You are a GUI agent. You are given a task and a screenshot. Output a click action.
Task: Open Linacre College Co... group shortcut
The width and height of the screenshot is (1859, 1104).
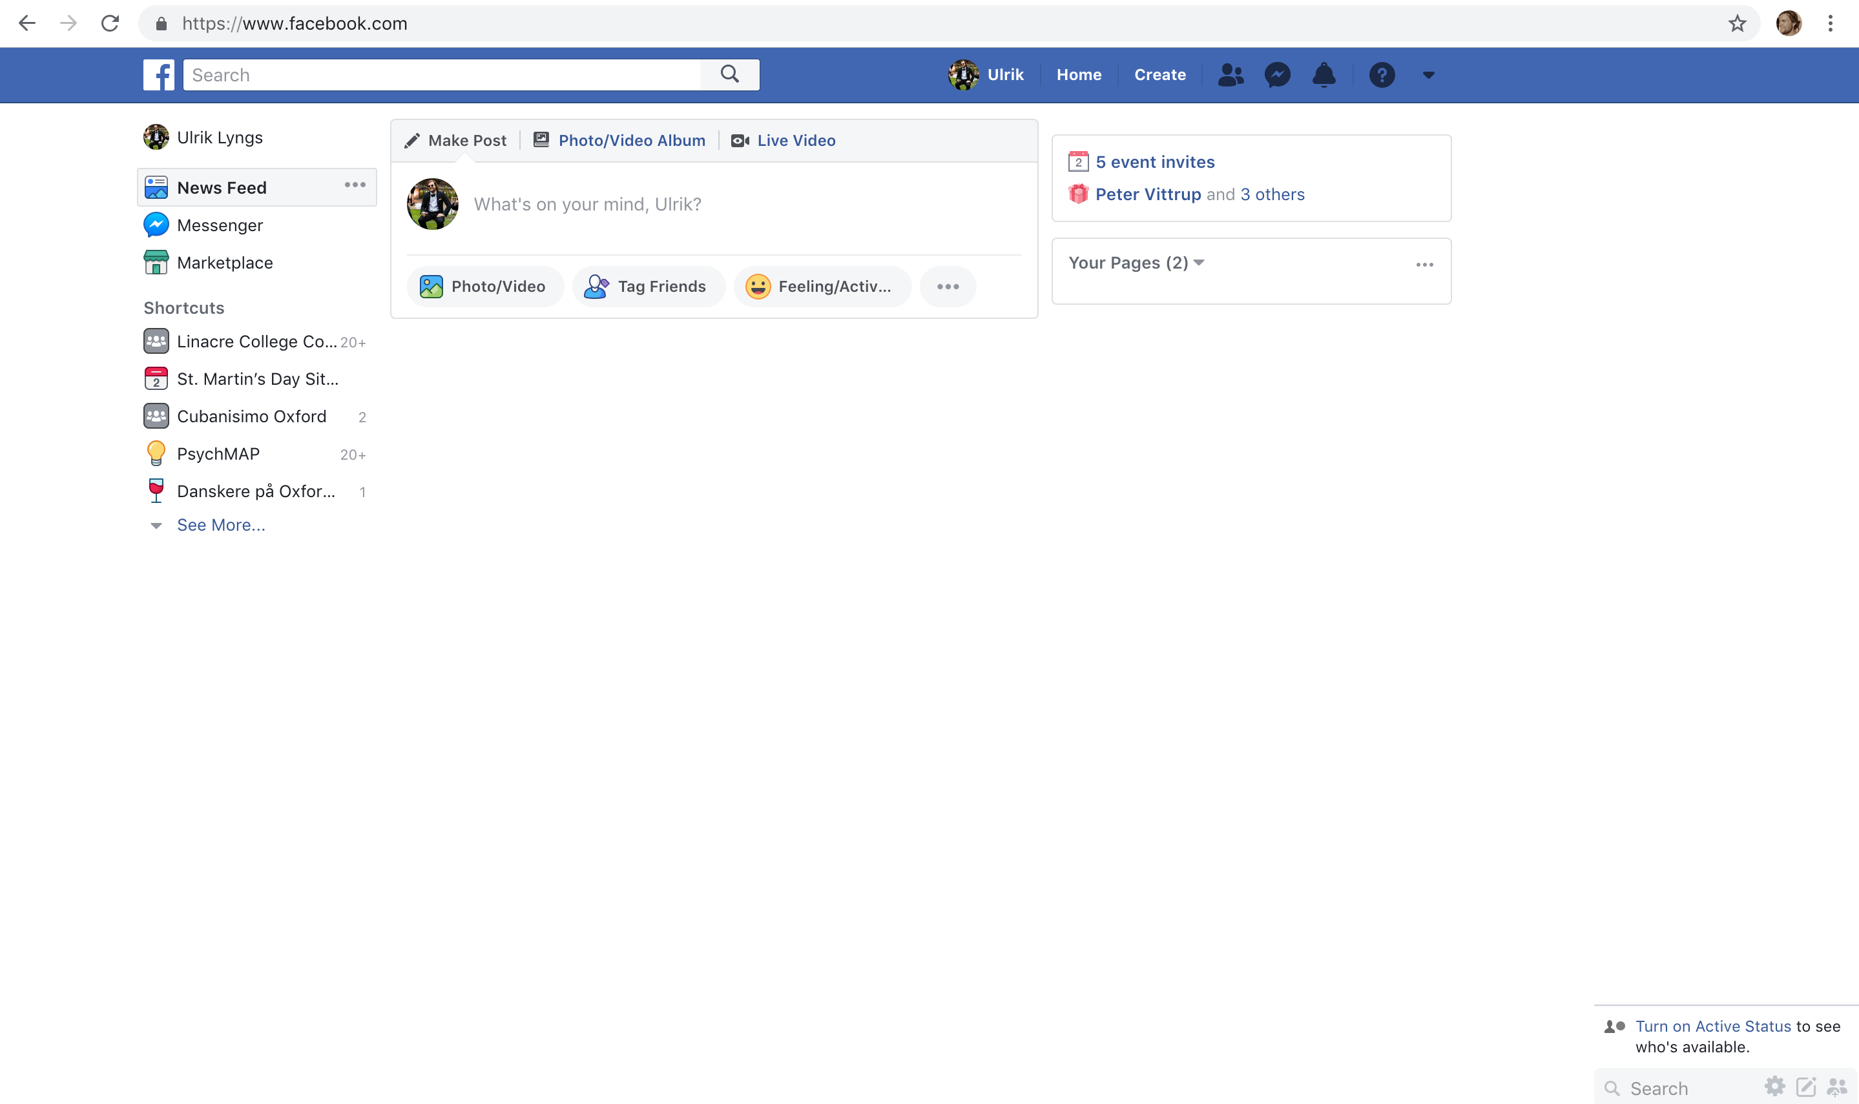pyautogui.click(x=254, y=342)
